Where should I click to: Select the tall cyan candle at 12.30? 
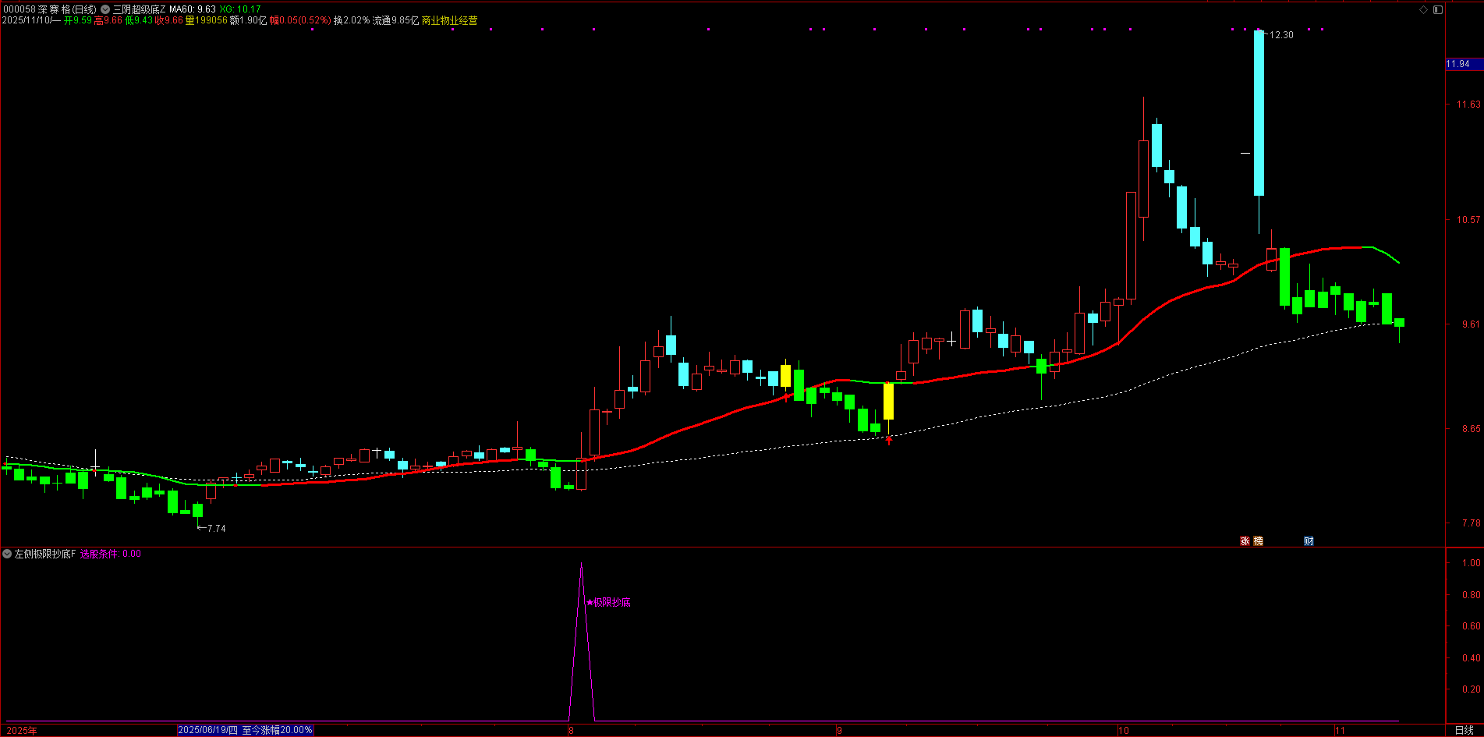(x=1259, y=112)
